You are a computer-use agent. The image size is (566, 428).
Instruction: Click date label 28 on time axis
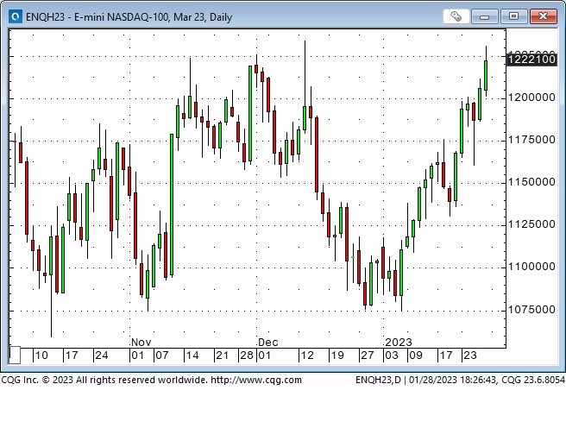[247, 356]
